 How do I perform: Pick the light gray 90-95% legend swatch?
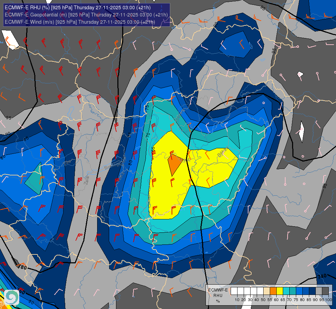coord(319,291)
